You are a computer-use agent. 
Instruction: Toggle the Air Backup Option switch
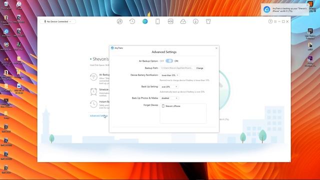169,61
